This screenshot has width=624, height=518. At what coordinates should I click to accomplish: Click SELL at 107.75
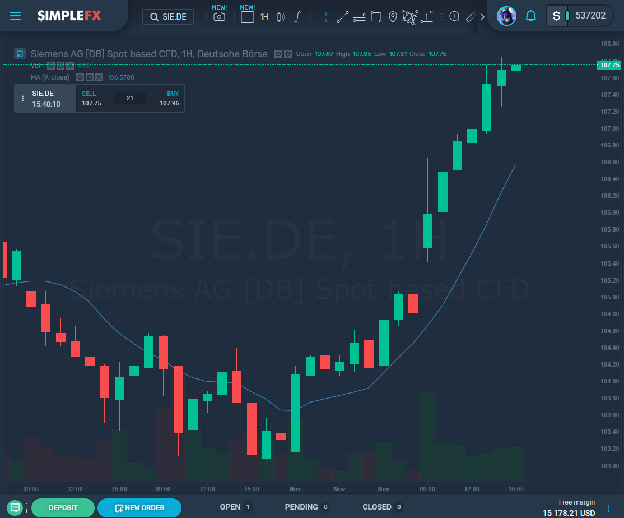91,98
